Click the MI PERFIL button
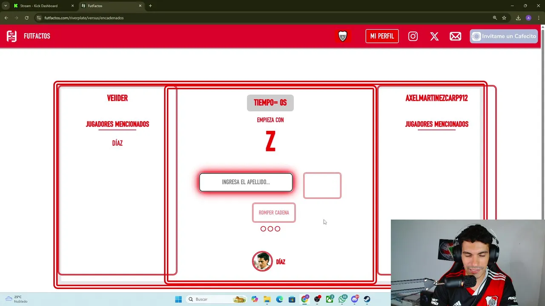Screen dimensions: 545x306 coord(382,36)
